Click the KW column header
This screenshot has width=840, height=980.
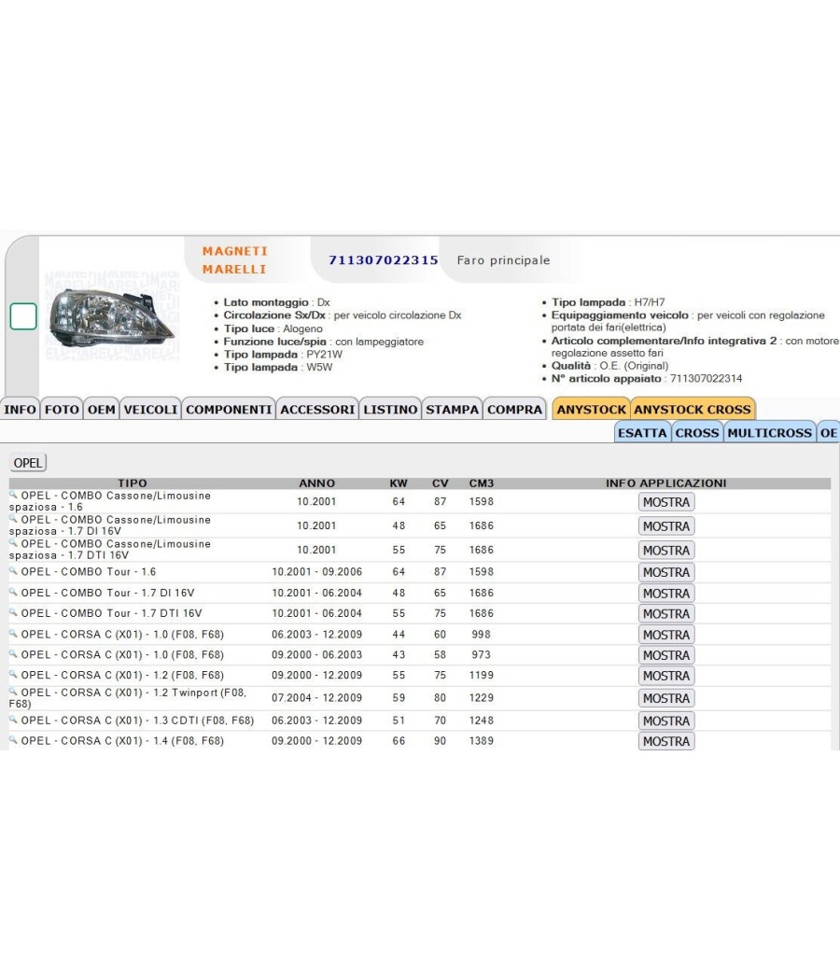pos(399,483)
